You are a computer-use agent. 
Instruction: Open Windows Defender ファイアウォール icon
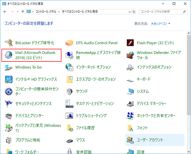[x=130, y=55]
